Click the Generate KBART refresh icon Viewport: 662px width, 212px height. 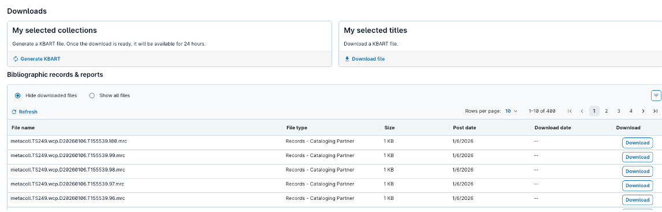coord(16,59)
